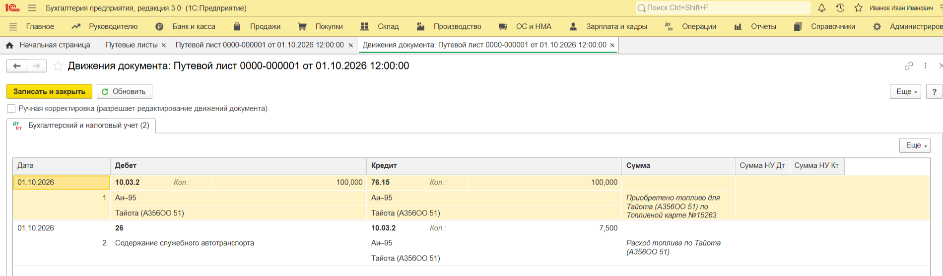The width and height of the screenshot is (943, 276).
Task: Switch to Путевой лист 0000-000001 tab
Action: click(x=260, y=45)
